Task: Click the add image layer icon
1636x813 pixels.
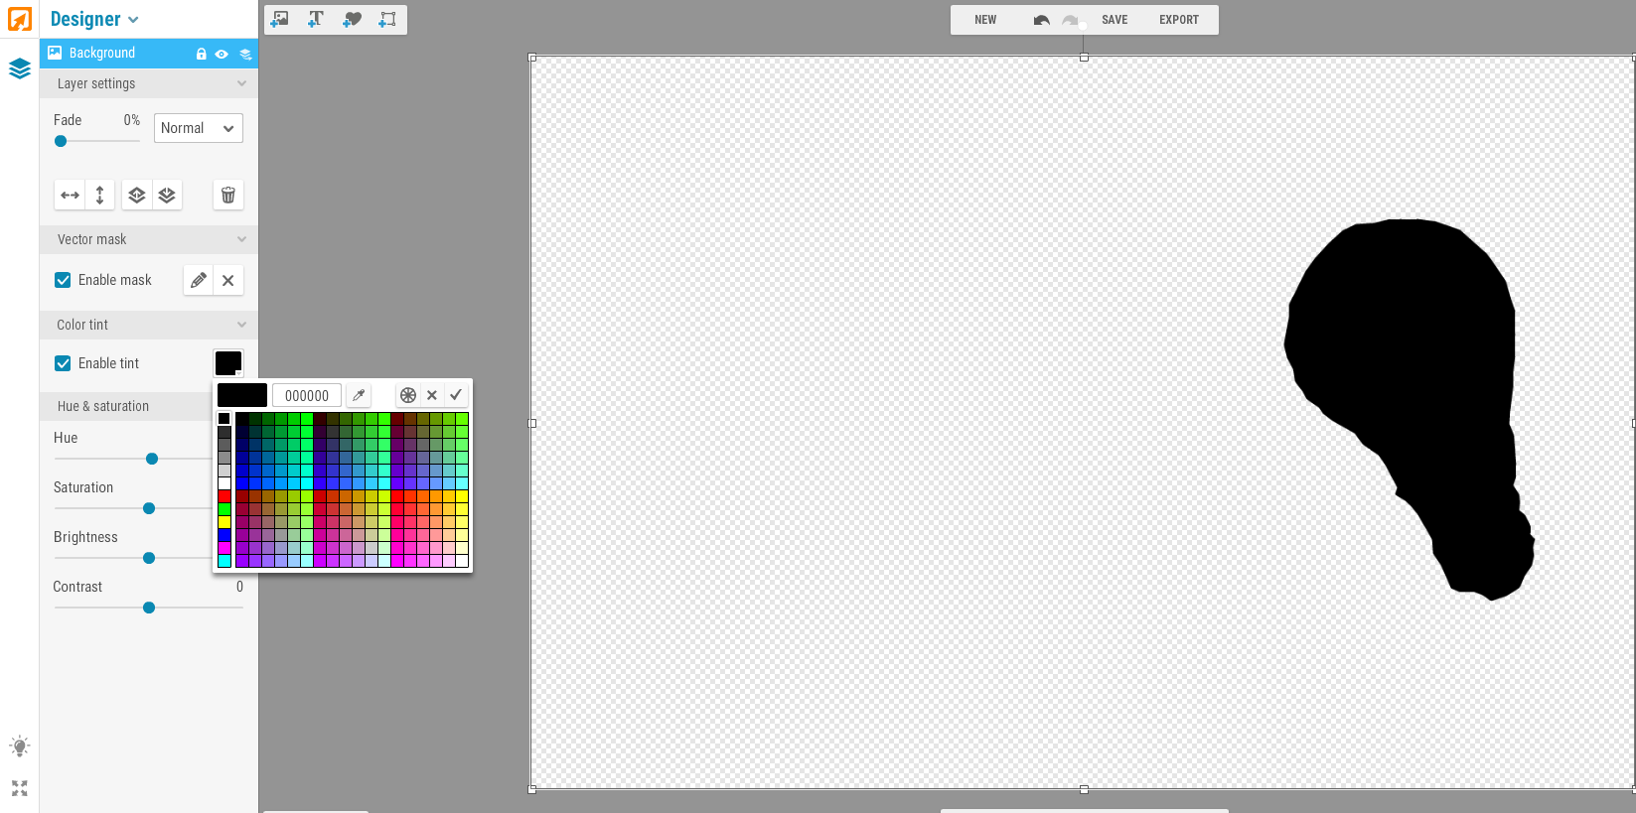Action: [x=280, y=19]
